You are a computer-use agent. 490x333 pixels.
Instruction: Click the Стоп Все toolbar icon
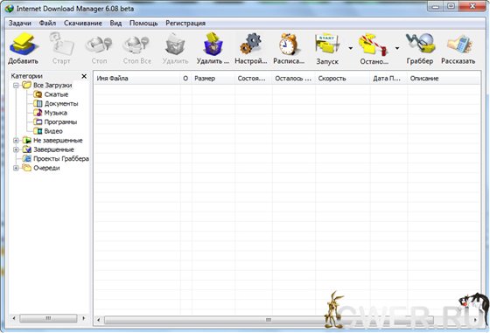(x=136, y=45)
